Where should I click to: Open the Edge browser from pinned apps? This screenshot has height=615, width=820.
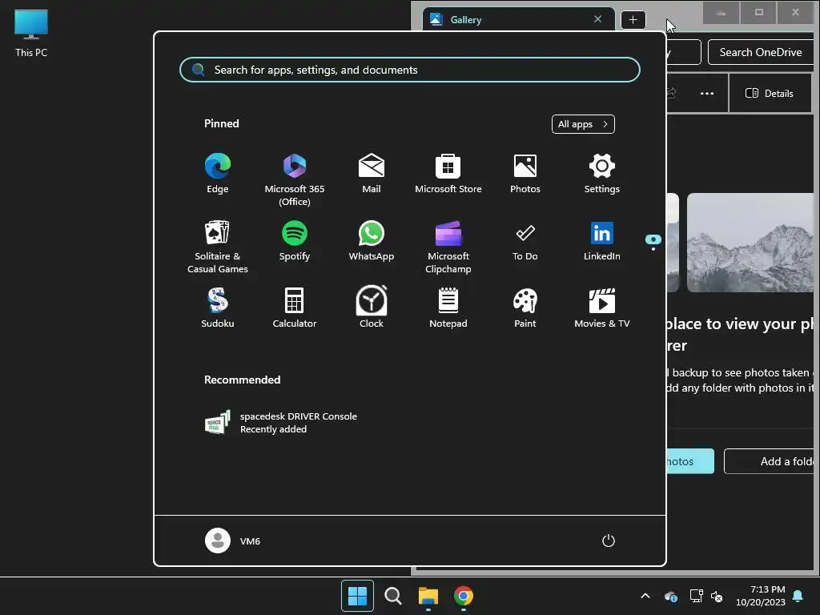218,174
